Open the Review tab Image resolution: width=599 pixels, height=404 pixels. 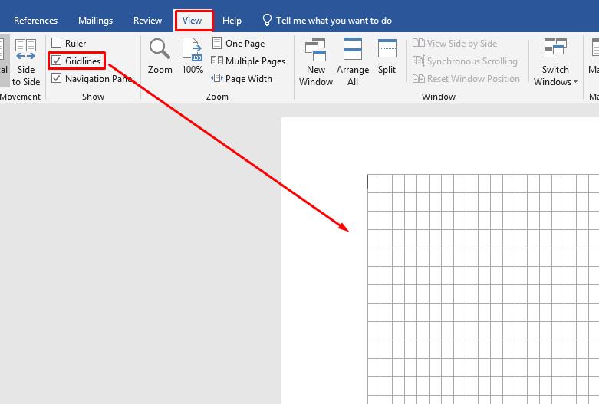[x=147, y=20]
